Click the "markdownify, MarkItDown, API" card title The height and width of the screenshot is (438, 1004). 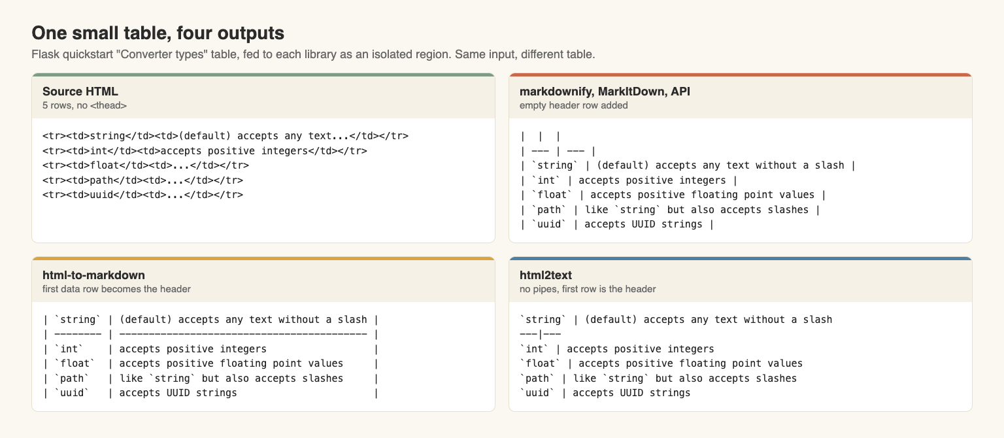tap(605, 92)
